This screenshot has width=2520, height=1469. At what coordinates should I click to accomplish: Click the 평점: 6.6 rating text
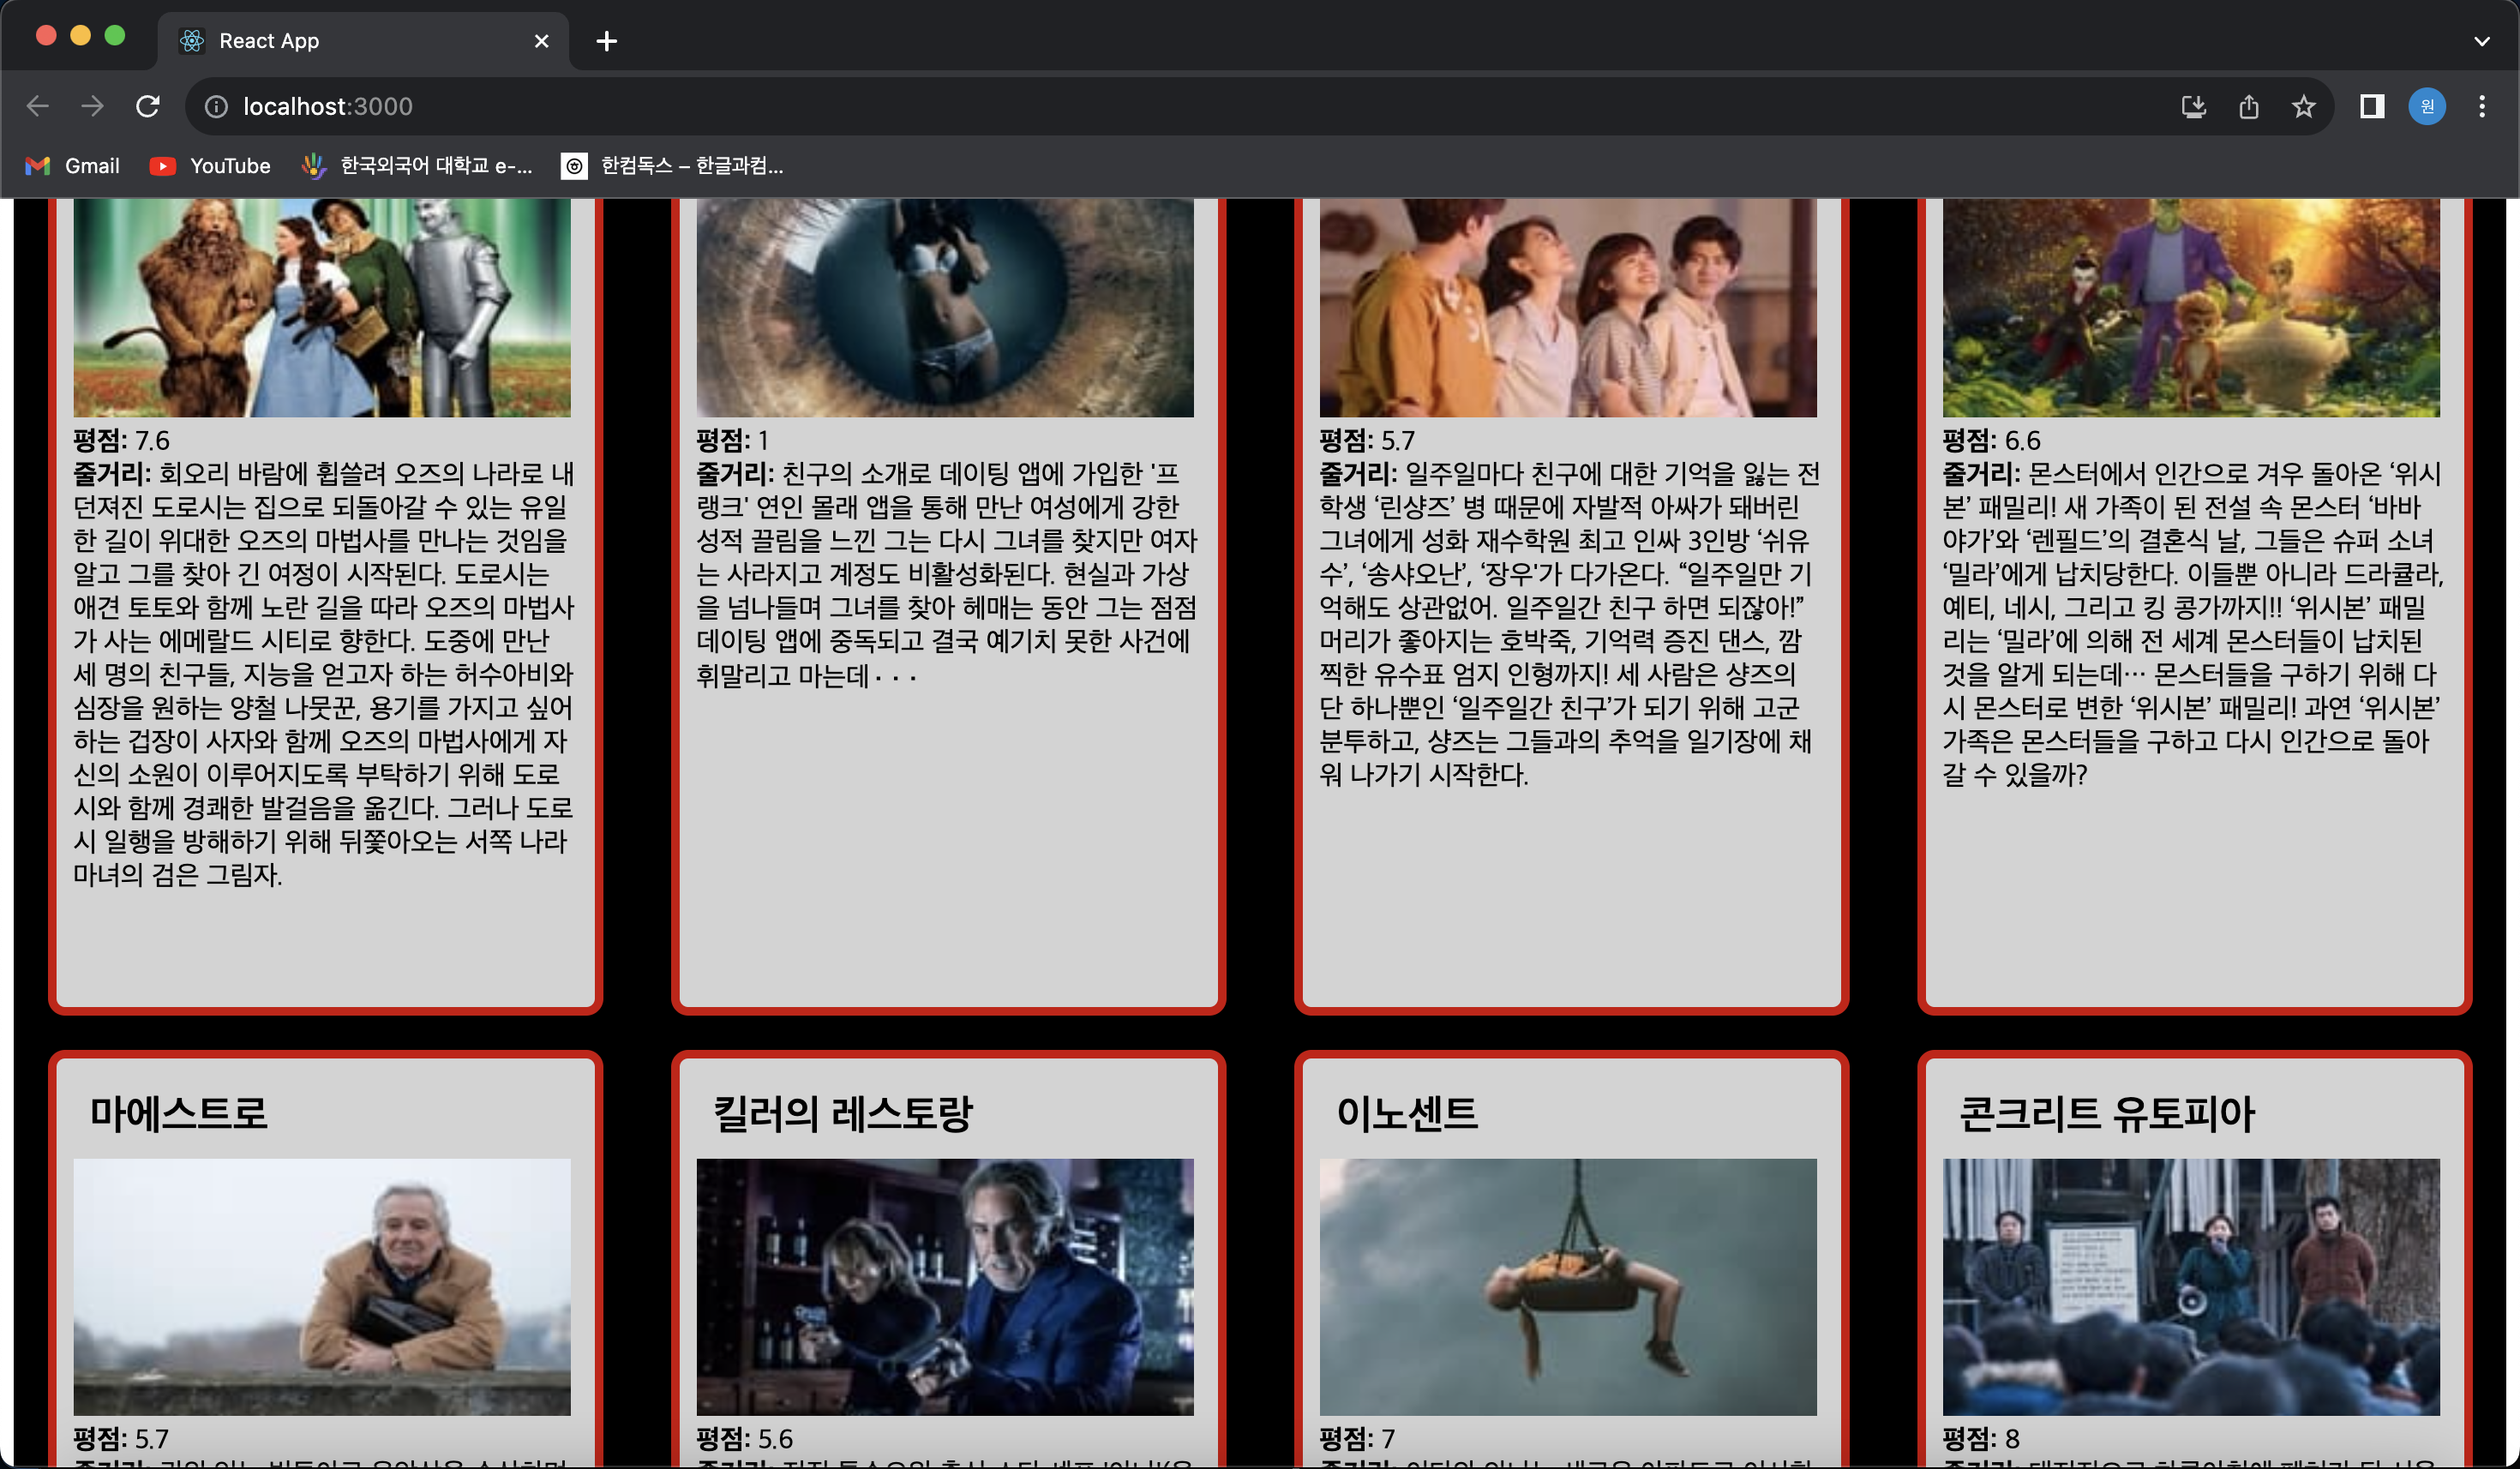coord(1991,440)
